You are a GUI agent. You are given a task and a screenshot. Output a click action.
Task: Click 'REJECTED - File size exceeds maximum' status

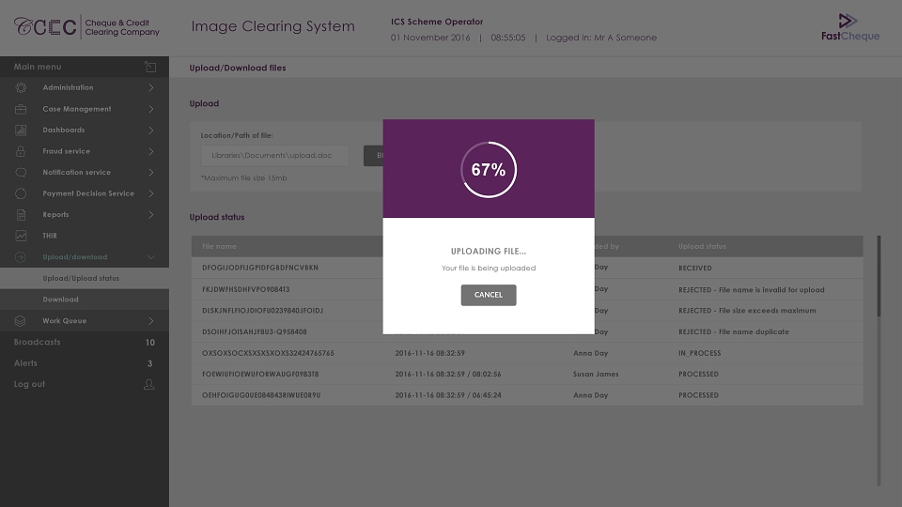click(x=747, y=311)
